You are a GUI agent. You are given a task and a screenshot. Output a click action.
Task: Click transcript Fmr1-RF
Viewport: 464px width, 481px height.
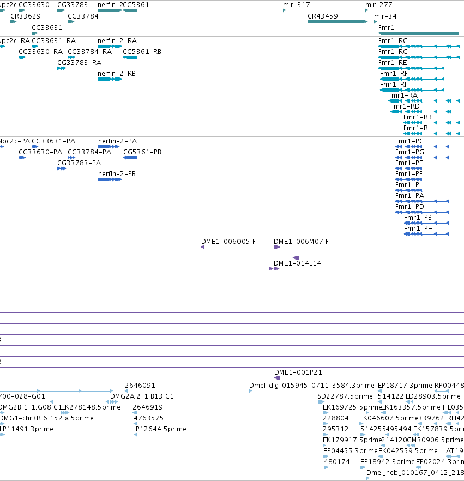(412, 79)
